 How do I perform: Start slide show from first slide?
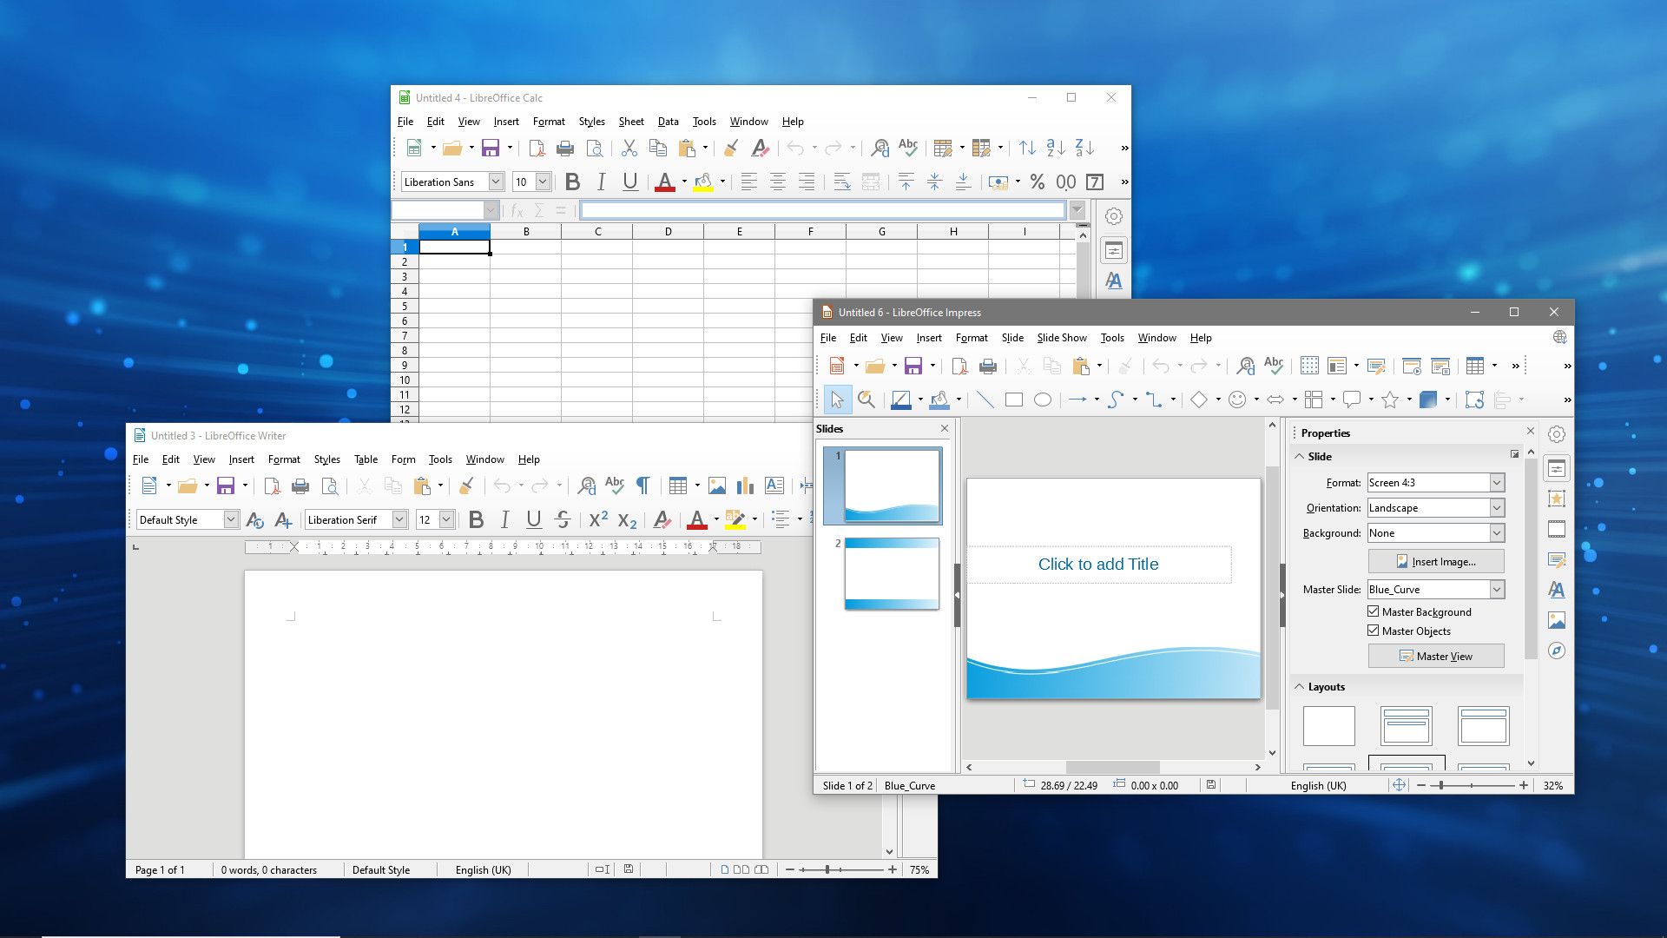[1412, 366]
